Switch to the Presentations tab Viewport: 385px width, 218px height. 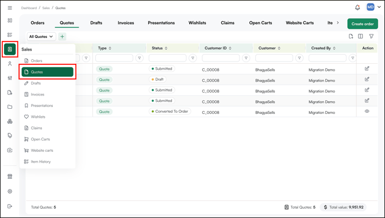161,23
